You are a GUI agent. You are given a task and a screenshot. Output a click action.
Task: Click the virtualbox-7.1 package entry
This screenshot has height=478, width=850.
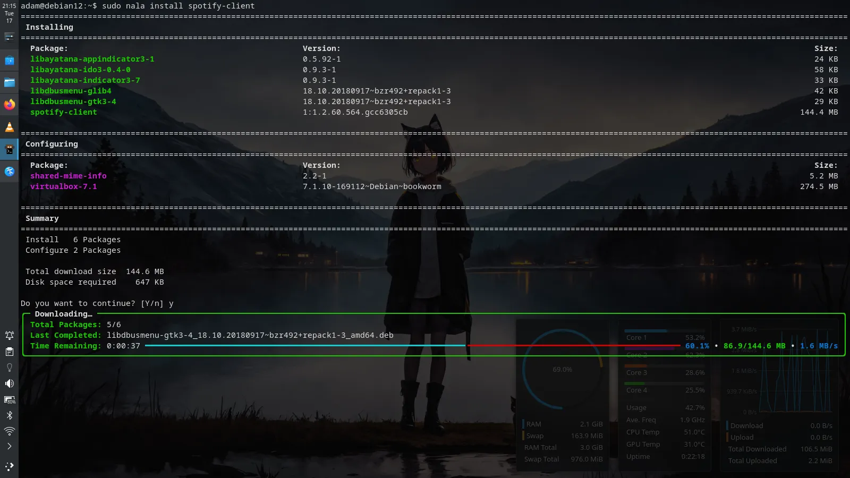click(64, 186)
